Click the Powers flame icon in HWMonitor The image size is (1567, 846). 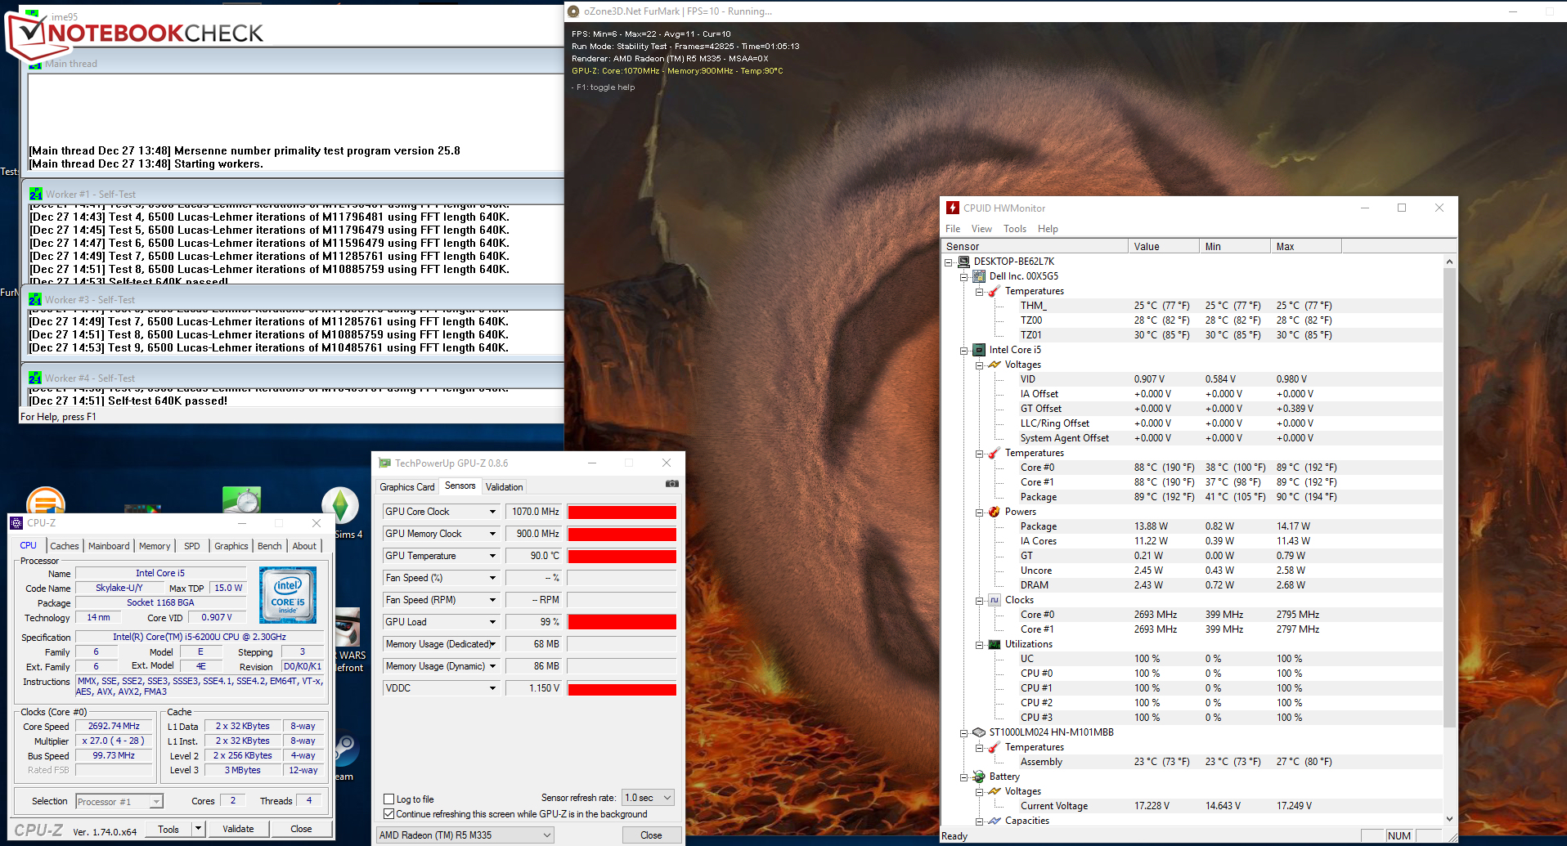click(x=995, y=512)
